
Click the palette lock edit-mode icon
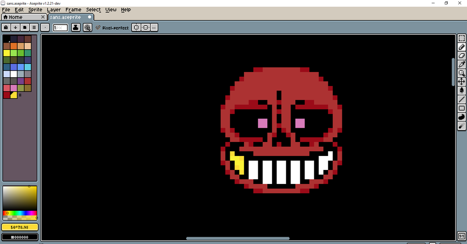(x=6, y=27)
